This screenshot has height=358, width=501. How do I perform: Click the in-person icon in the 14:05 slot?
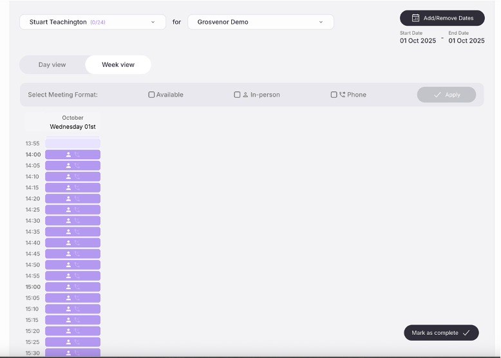tap(68, 165)
